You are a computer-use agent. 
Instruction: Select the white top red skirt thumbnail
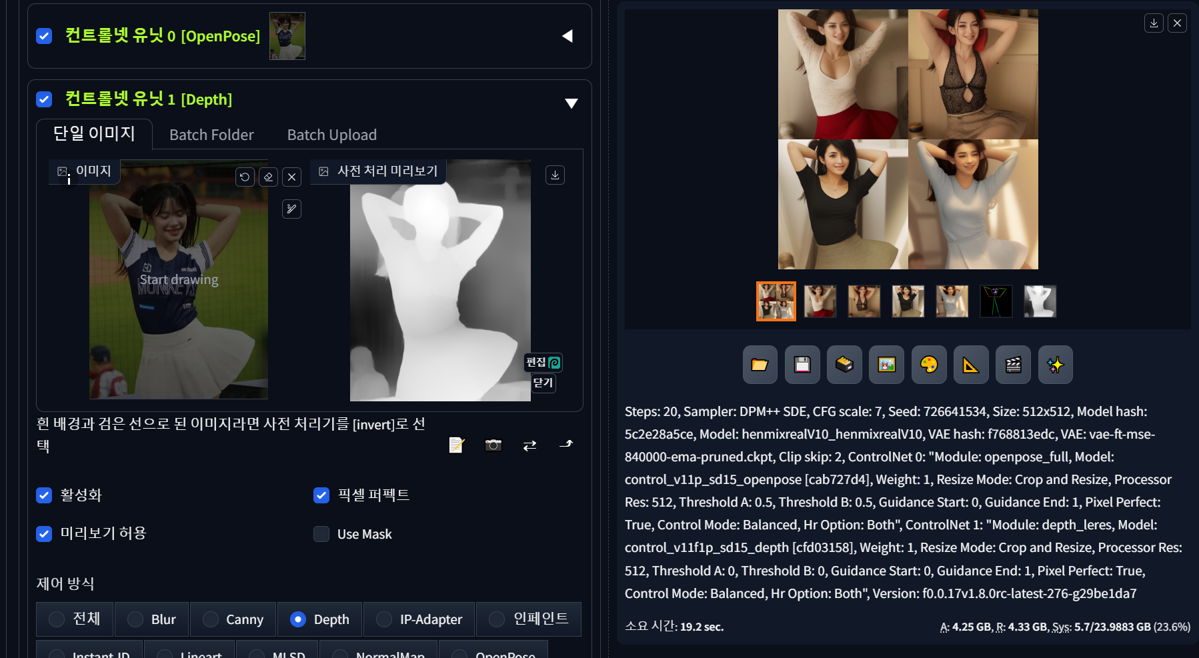(820, 301)
